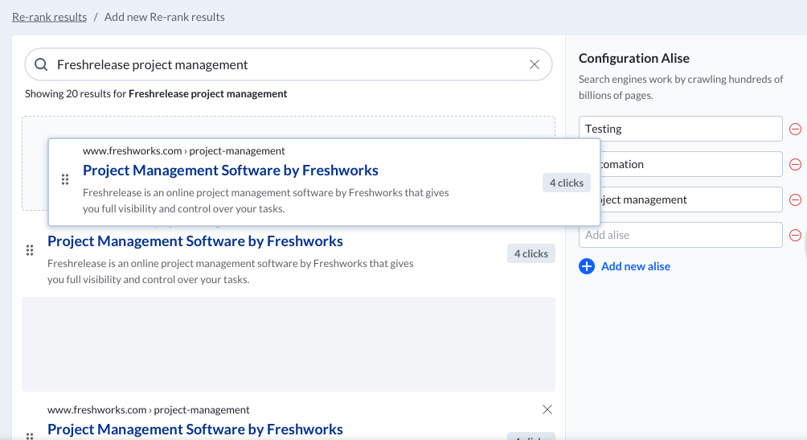
Task: Clear the search query with X
Action: pos(535,64)
